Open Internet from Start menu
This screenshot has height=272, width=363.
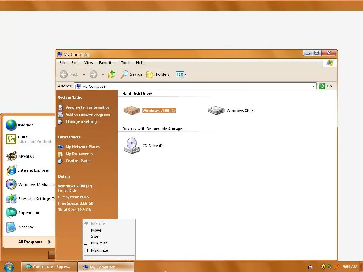pos(29,125)
